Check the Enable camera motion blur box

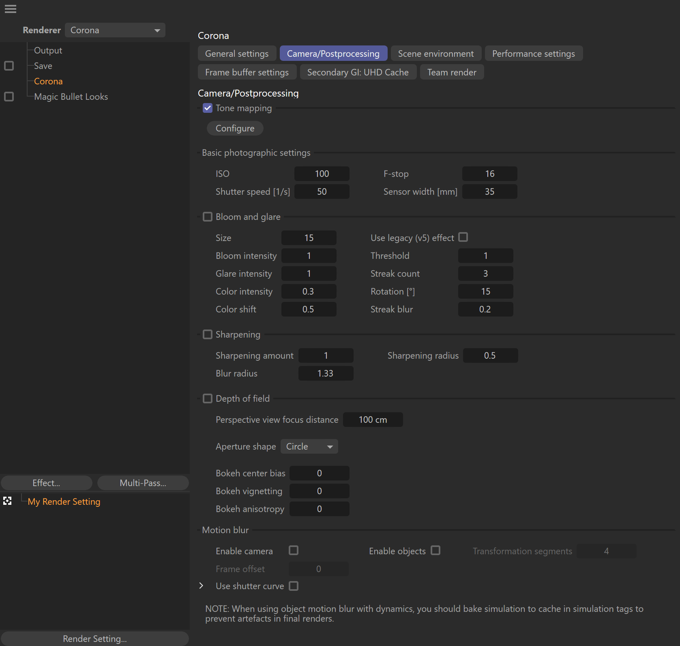(x=294, y=550)
